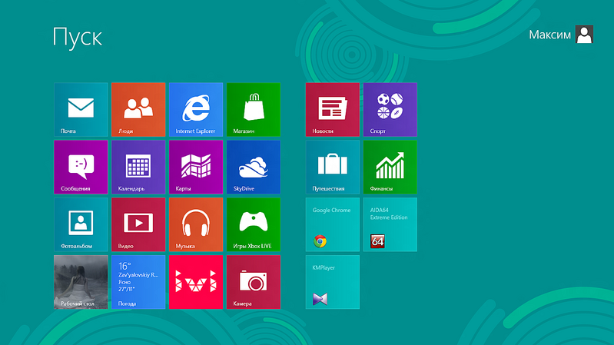Open the Сообщения messaging tile
This screenshot has height=345, width=614.
click(x=81, y=167)
